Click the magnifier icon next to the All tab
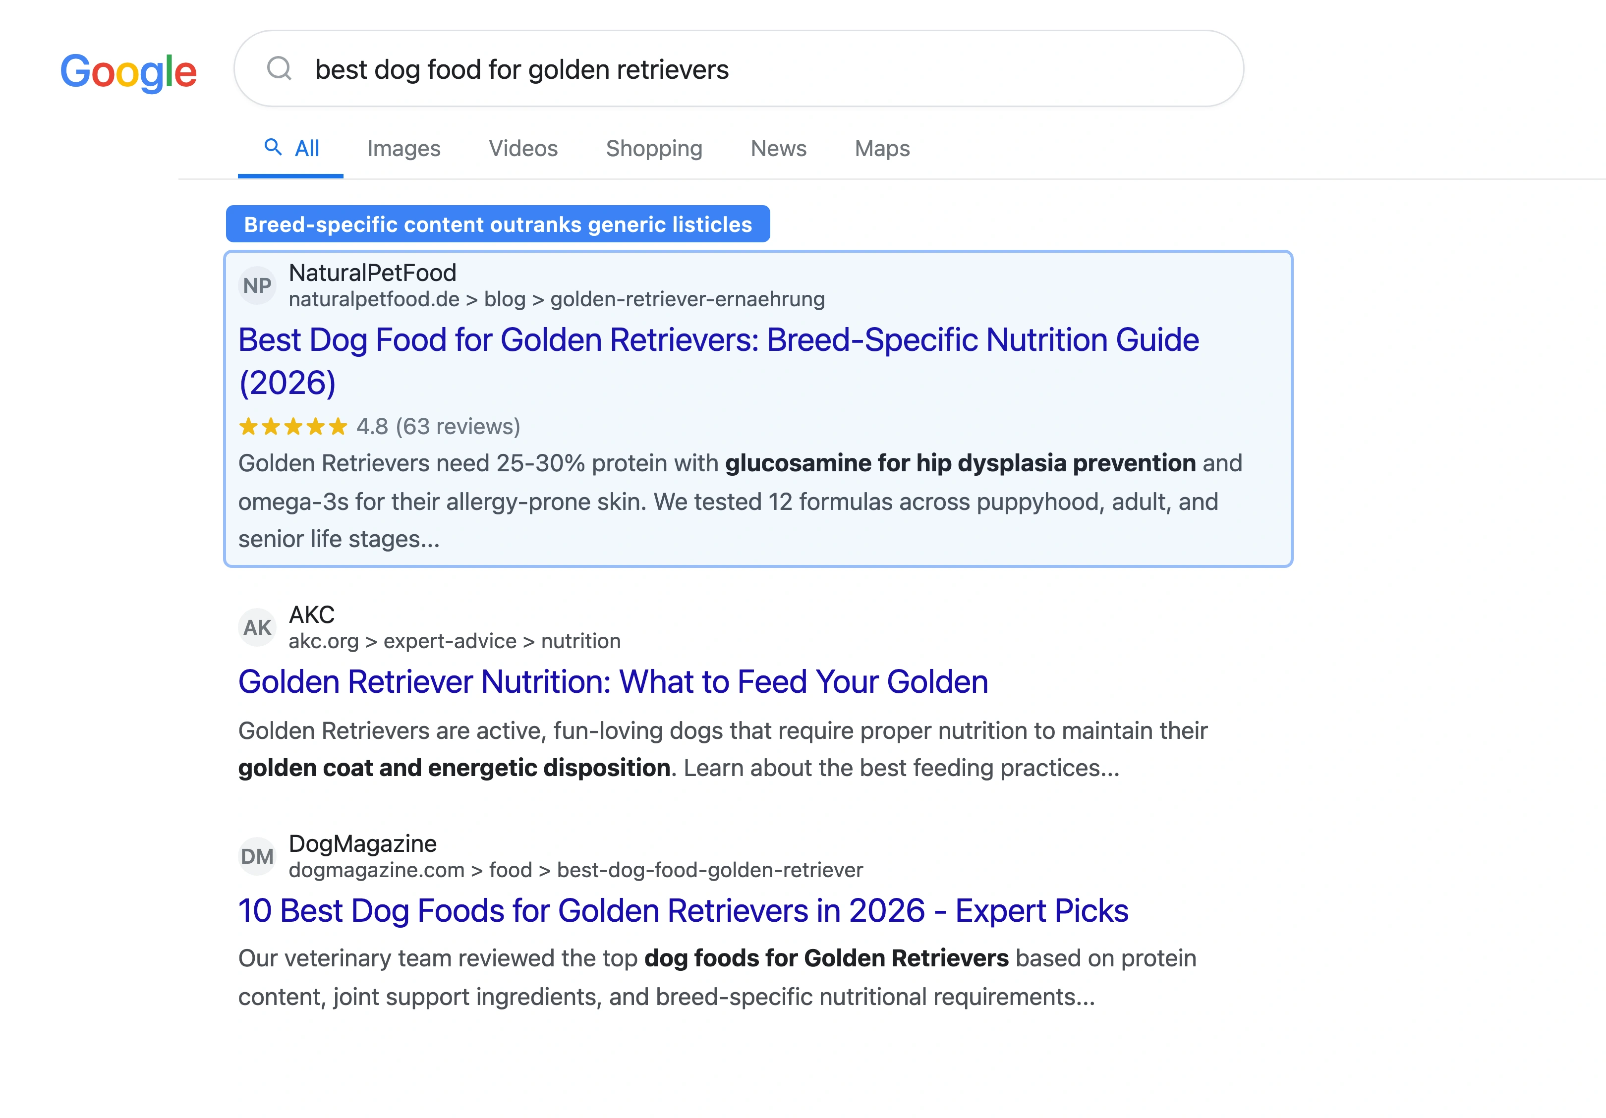The height and width of the screenshot is (1118, 1606). point(273,148)
